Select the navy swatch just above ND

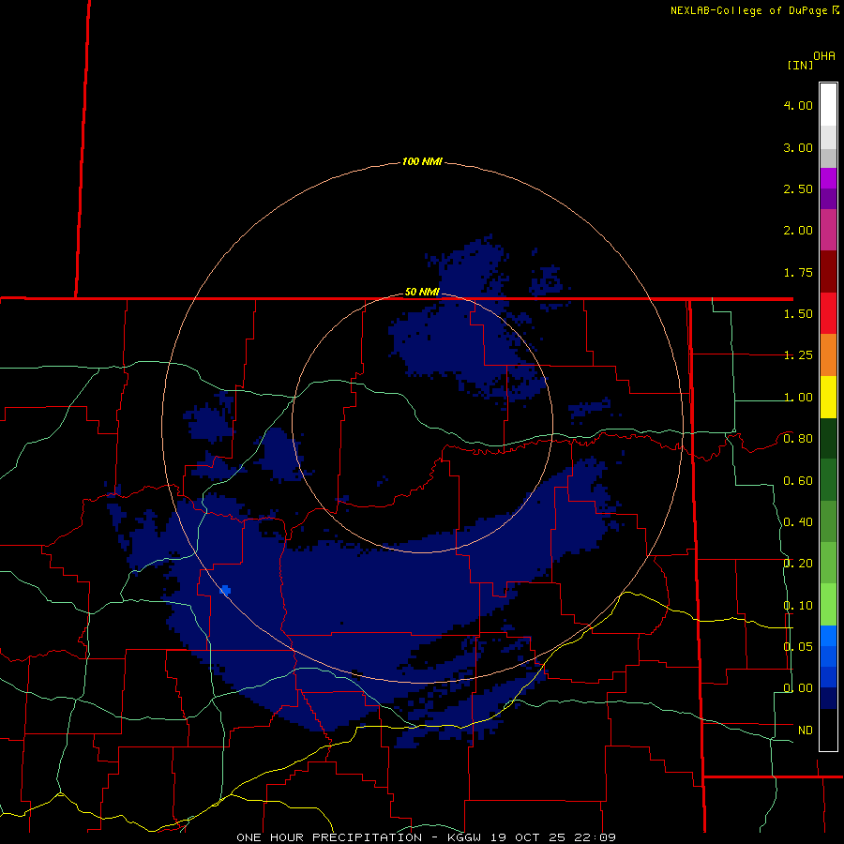point(828,698)
